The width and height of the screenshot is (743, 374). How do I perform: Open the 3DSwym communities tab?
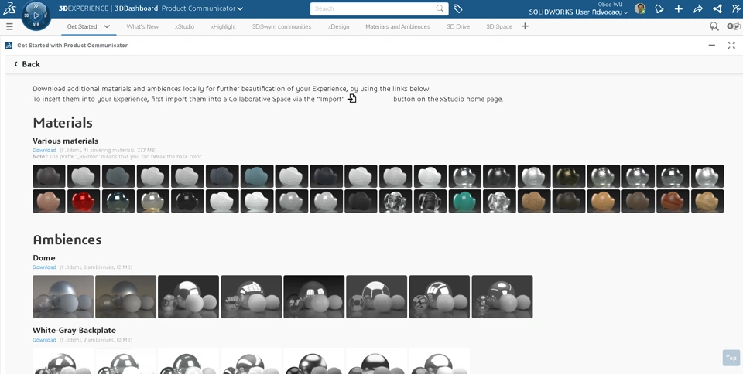pos(282,26)
